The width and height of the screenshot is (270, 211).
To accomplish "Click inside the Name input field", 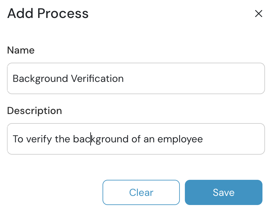I will click(136, 78).
